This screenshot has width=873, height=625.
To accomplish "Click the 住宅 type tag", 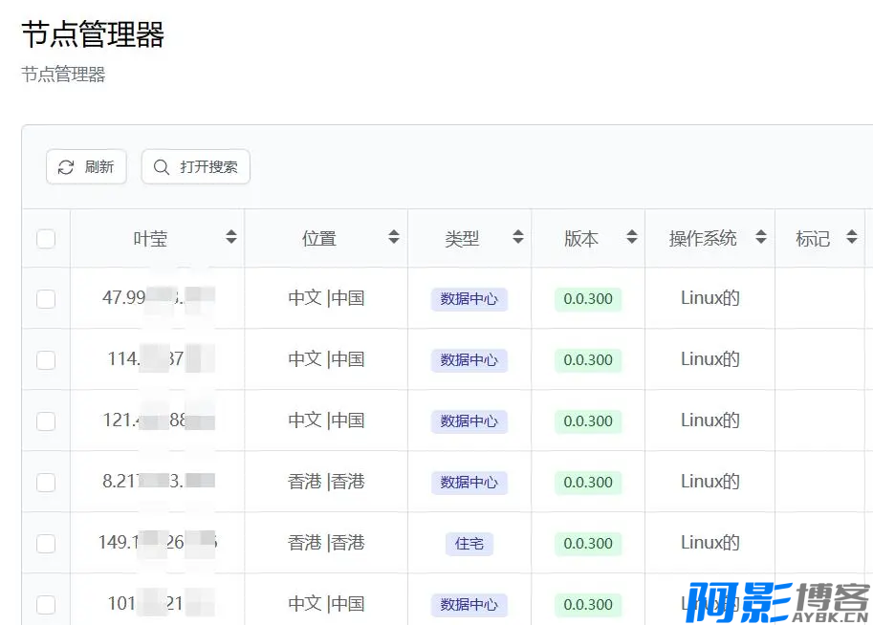I will click(469, 544).
